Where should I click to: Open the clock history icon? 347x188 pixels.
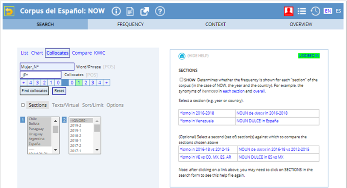click(x=315, y=11)
